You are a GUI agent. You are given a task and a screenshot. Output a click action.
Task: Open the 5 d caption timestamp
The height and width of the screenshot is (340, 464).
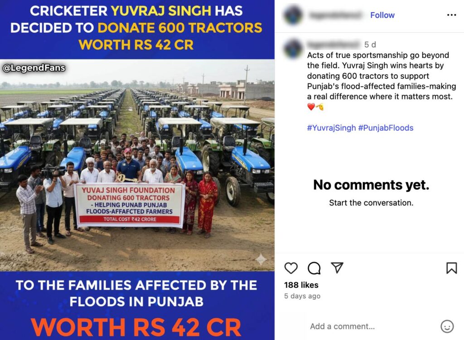click(370, 45)
